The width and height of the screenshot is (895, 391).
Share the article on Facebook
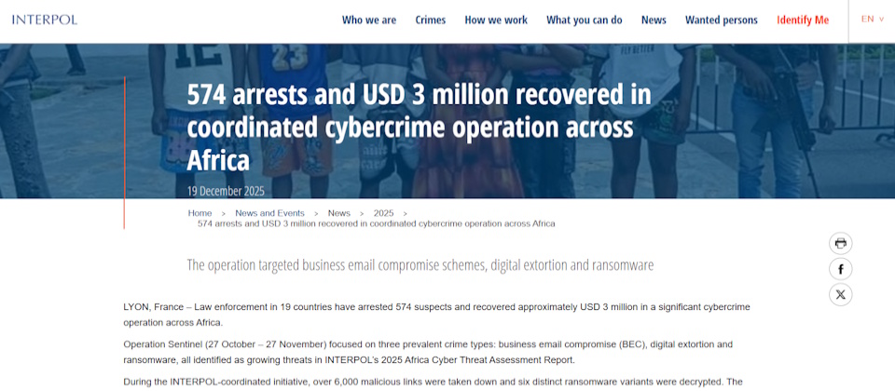tap(840, 269)
